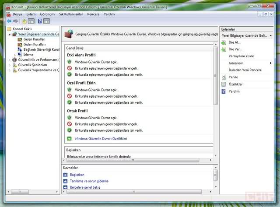Click the Özel Profil Etkin heading
The height and width of the screenshot is (207, 280).
[x=81, y=83]
